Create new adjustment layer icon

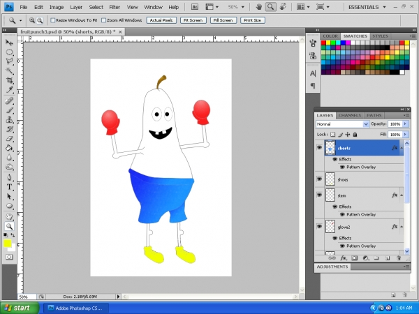[x=365, y=258]
